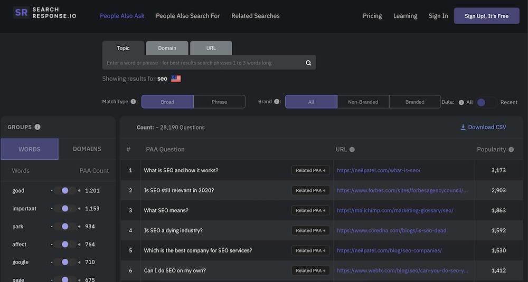Open neilpatel.com seo-companies URL

(x=389, y=250)
